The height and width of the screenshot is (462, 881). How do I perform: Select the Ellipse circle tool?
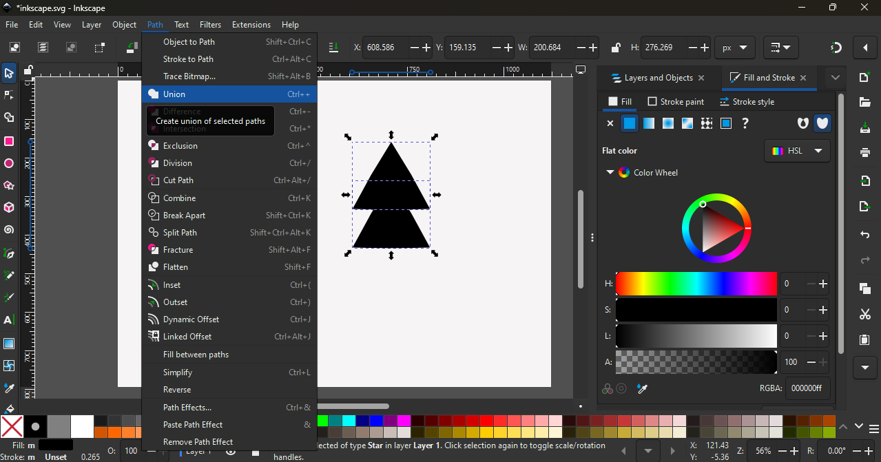click(x=9, y=164)
